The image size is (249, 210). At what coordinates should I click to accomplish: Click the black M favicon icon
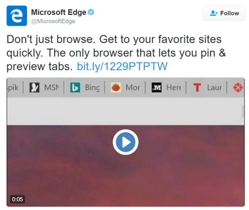click(157, 88)
